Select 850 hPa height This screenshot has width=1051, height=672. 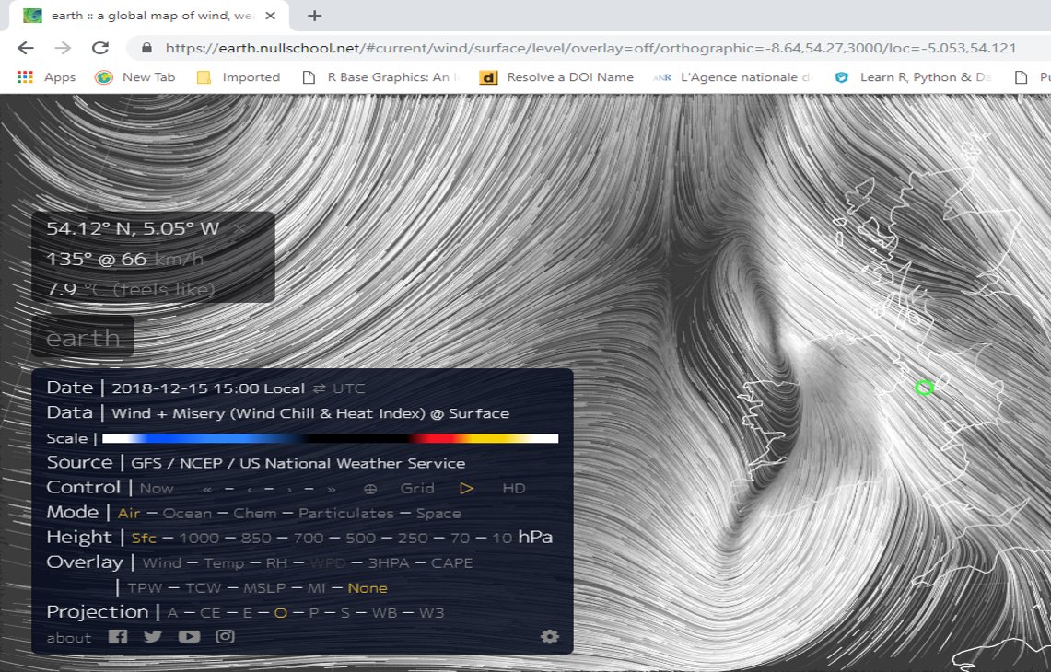tap(256, 538)
